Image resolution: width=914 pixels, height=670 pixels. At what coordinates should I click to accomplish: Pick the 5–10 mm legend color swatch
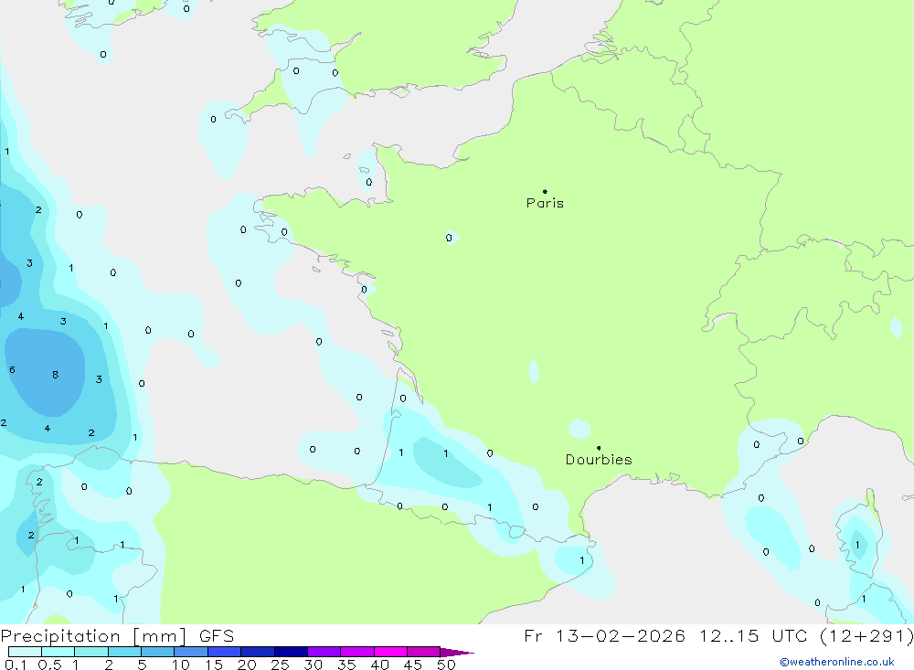point(158,652)
